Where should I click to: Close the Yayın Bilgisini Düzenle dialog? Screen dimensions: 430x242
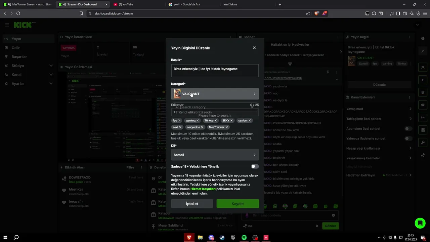[254, 48]
